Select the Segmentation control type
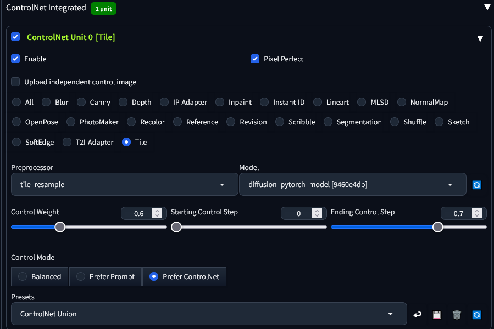 328,122
